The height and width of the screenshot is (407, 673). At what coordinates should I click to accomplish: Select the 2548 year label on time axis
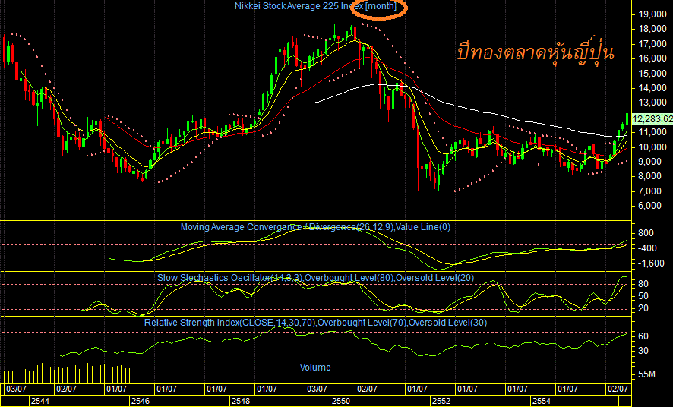240,402
